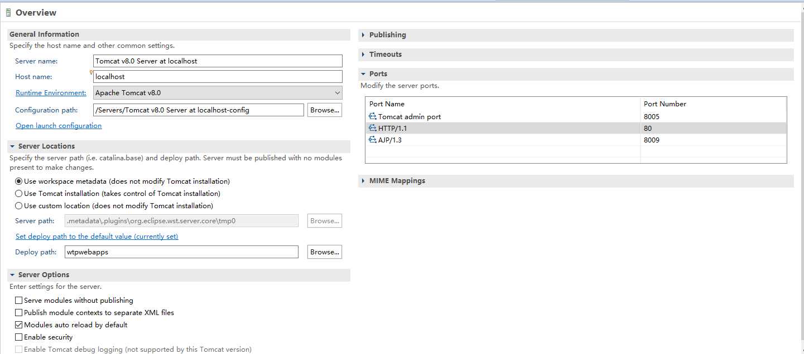The height and width of the screenshot is (354, 804).
Task: Uncheck Modules auto reload by default
Action: pyautogui.click(x=19, y=324)
